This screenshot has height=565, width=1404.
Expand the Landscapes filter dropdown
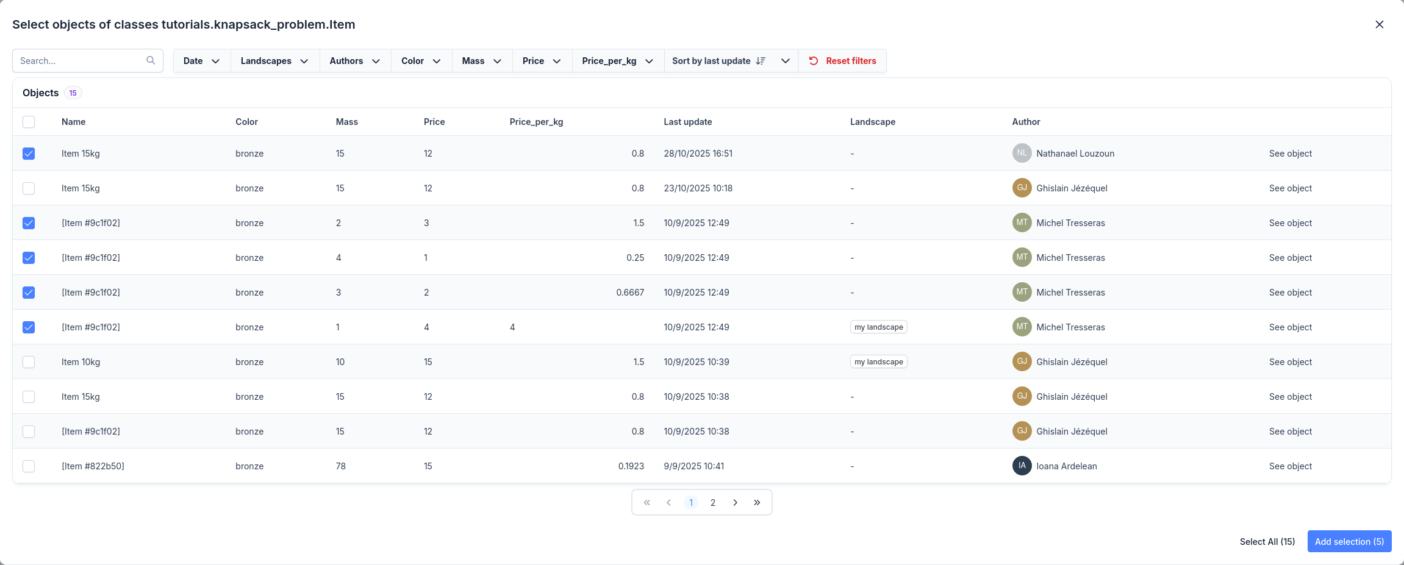coord(274,61)
